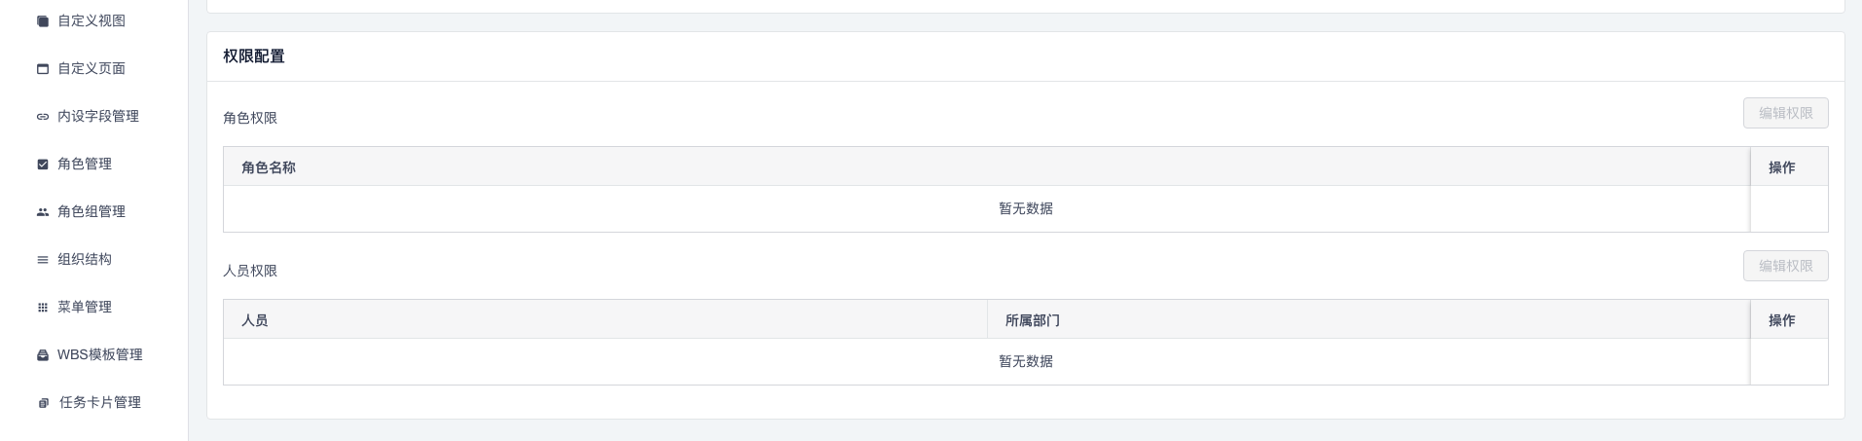Click the 所属部门 column header
1862x441 pixels.
(1033, 320)
